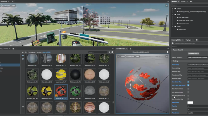Open asset browser filter funnel
This screenshot has height=116, width=208.
109,52
